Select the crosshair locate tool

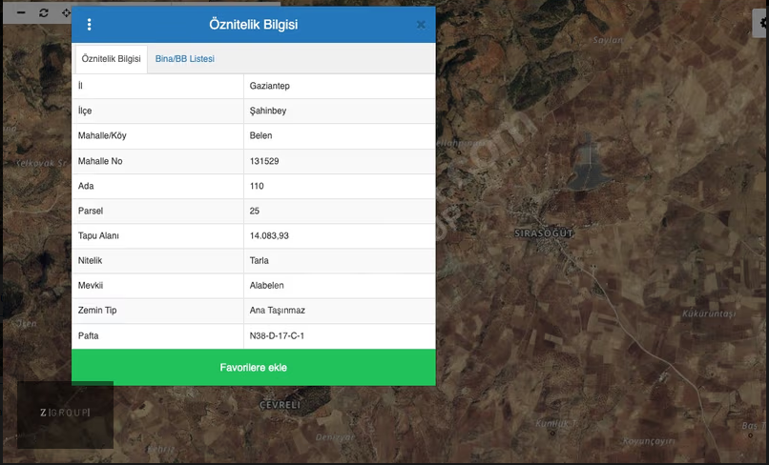tap(66, 12)
